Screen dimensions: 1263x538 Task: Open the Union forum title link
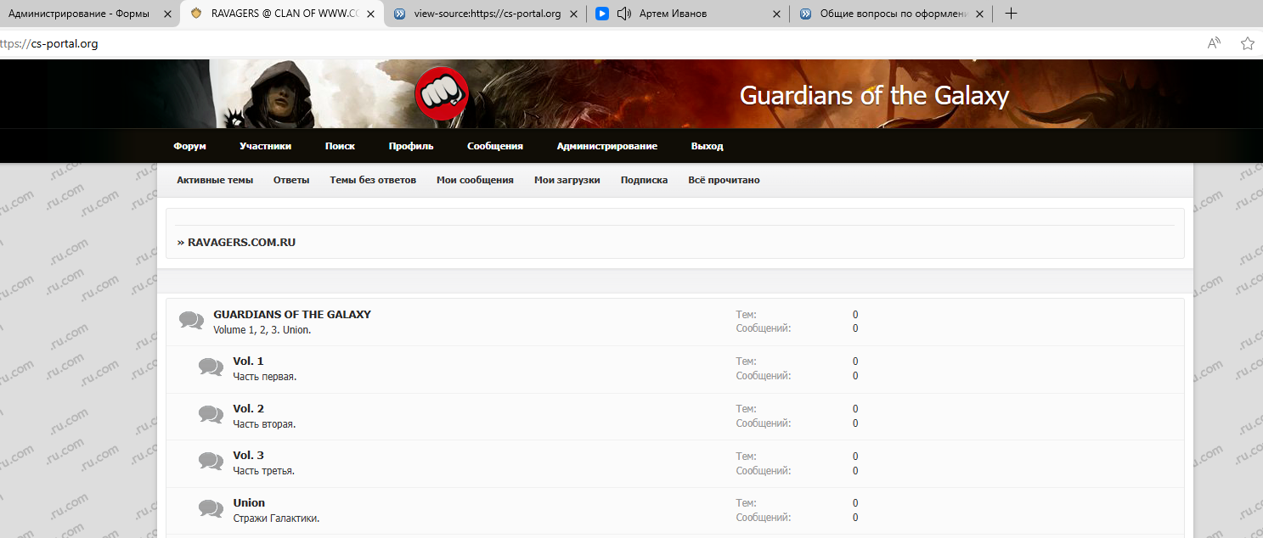click(x=249, y=503)
